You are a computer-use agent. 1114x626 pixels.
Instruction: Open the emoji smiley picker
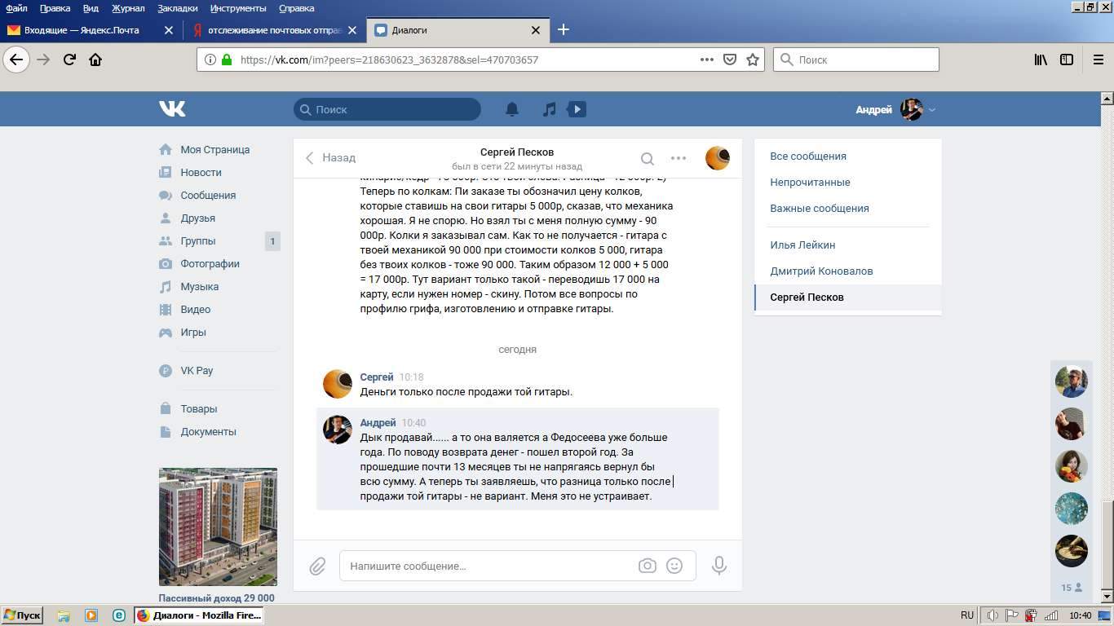674,566
